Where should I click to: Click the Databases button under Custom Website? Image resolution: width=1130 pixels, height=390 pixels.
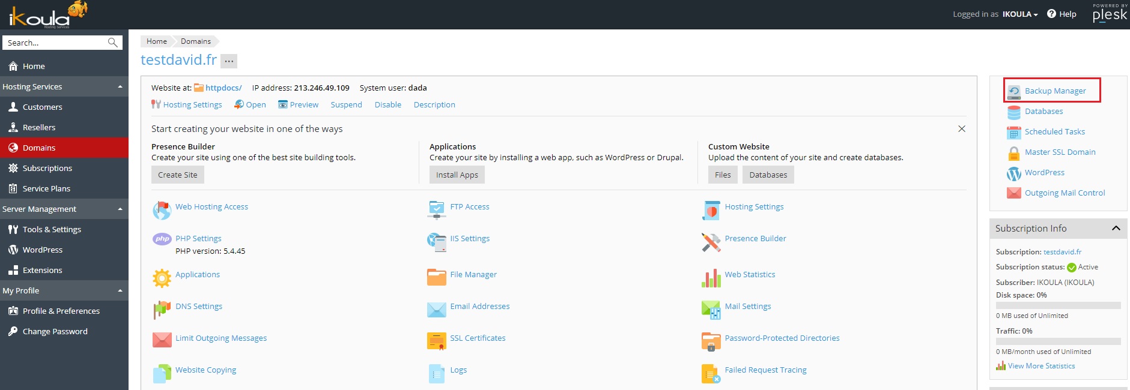pyautogui.click(x=768, y=175)
